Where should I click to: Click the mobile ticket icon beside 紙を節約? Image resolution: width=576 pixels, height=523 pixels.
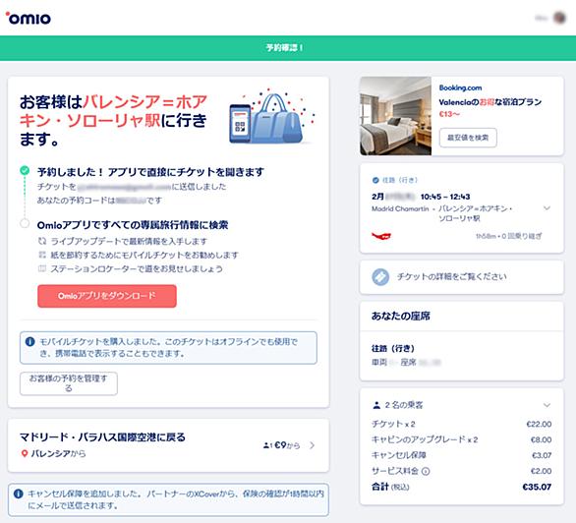[42, 255]
